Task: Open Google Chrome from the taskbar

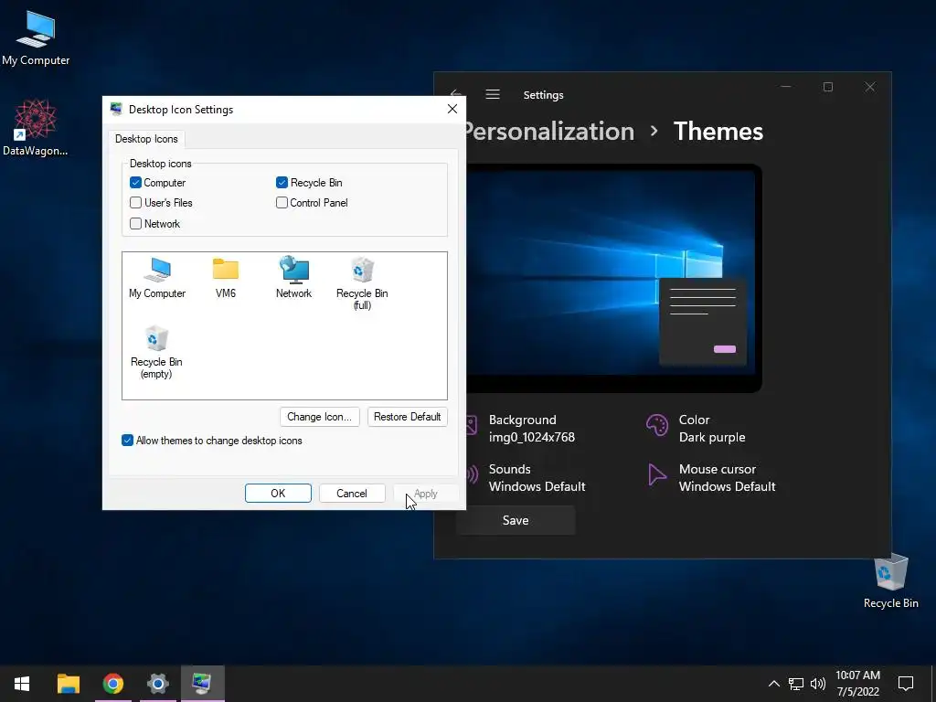Action: point(112,684)
